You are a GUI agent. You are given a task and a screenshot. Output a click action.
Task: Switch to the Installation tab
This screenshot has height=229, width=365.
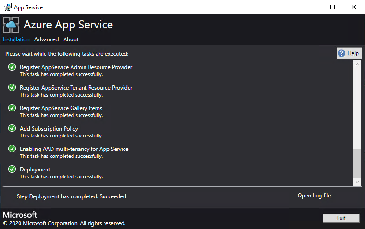pyautogui.click(x=16, y=39)
